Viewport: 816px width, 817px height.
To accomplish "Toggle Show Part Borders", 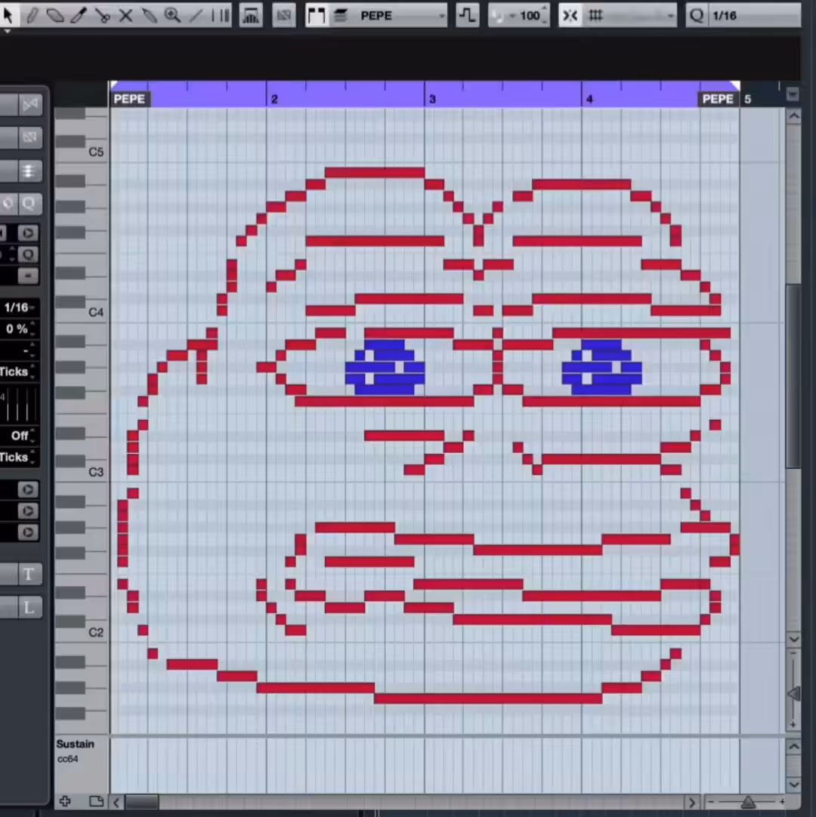I will (317, 16).
